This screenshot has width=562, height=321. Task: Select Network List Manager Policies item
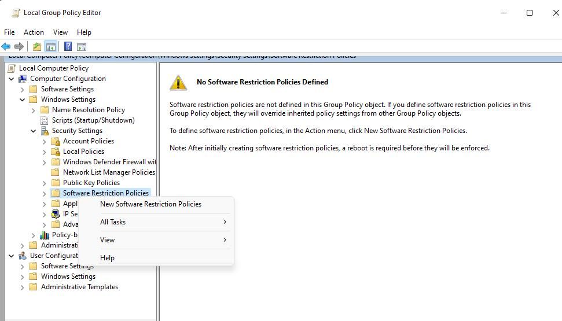click(109, 172)
